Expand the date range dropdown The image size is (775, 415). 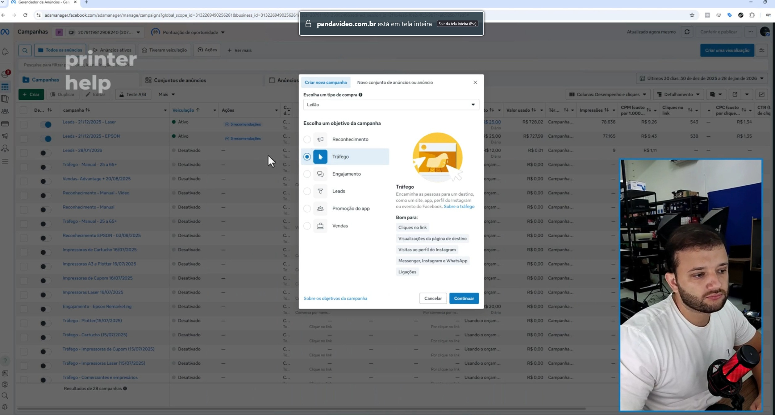point(701,78)
